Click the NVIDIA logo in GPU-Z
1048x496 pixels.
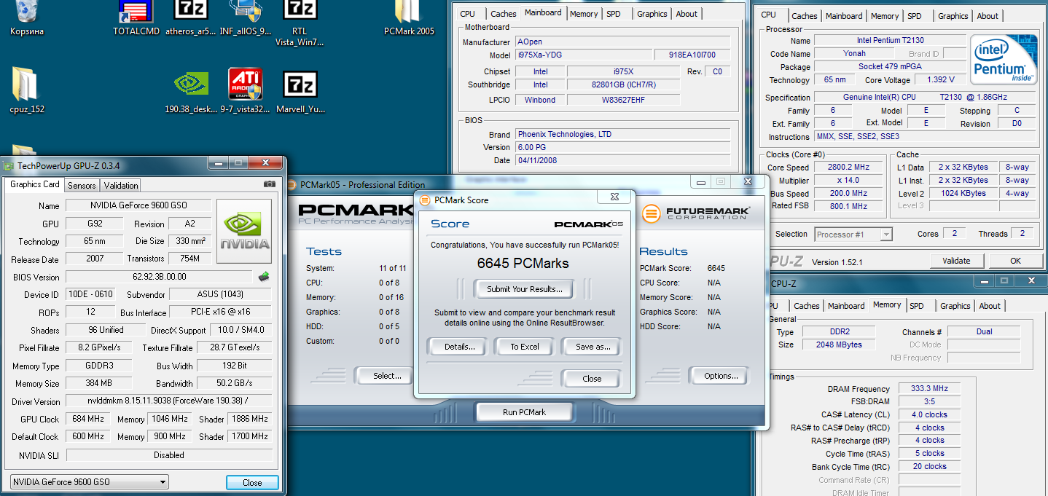(244, 232)
